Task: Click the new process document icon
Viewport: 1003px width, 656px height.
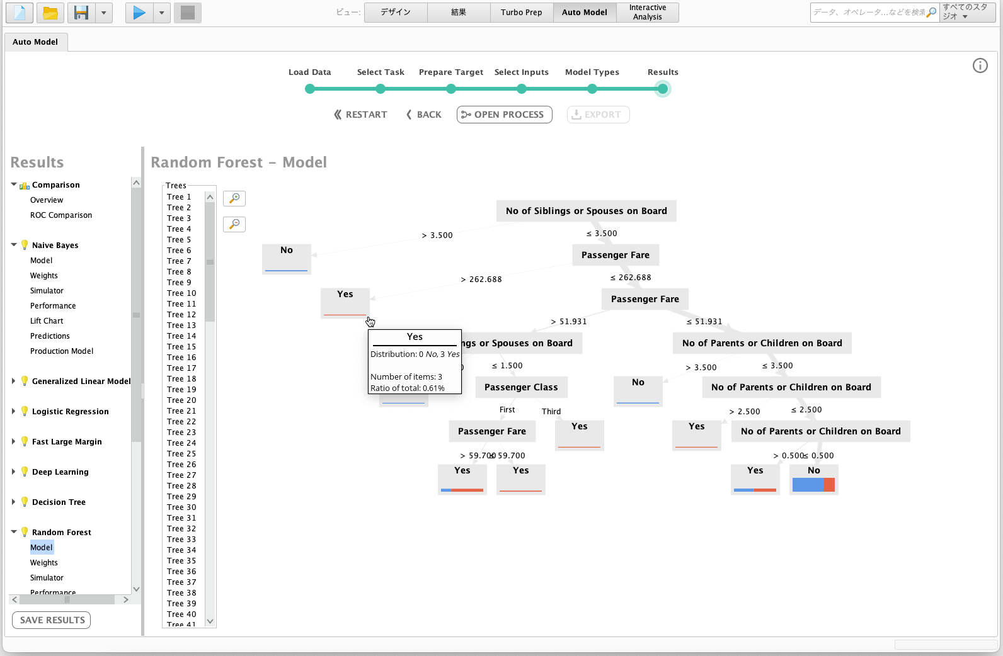Action: [x=20, y=13]
